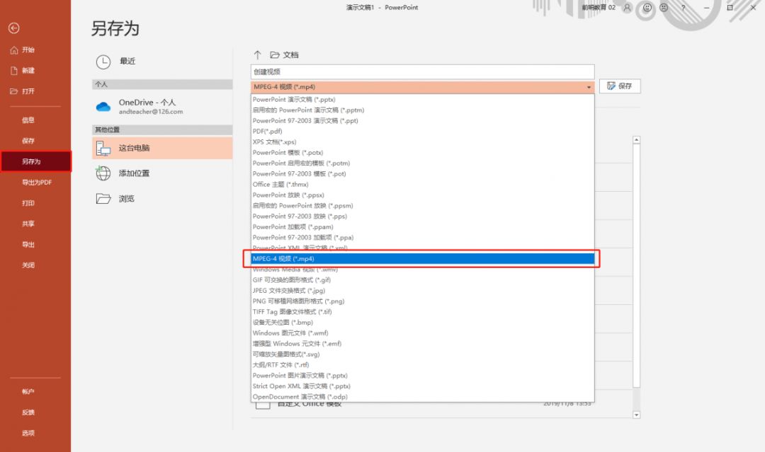Select 这台电脑 as save location
Screen dimensions: 765x452
[x=162, y=148]
